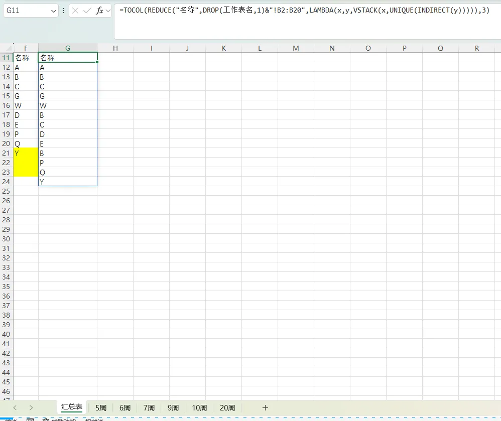Switch to the 20周 sheet tab
501x421 pixels.
click(x=227, y=408)
